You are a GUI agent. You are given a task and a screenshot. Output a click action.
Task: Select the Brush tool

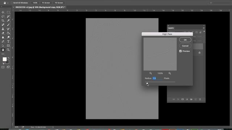tap(8, 25)
